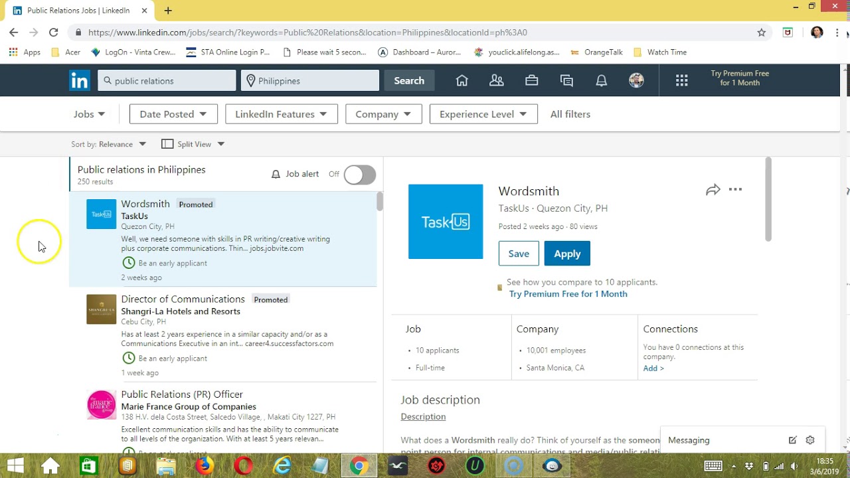This screenshot has height=478, width=850.
Task: Go back in Chrome
Action: (x=14, y=32)
